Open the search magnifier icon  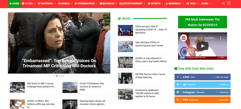(x=223, y=4)
